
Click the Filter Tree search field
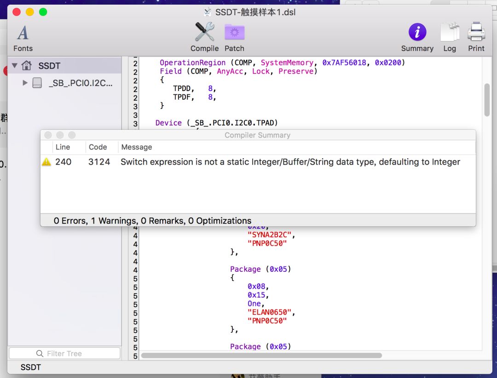click(x=64, y=353)
